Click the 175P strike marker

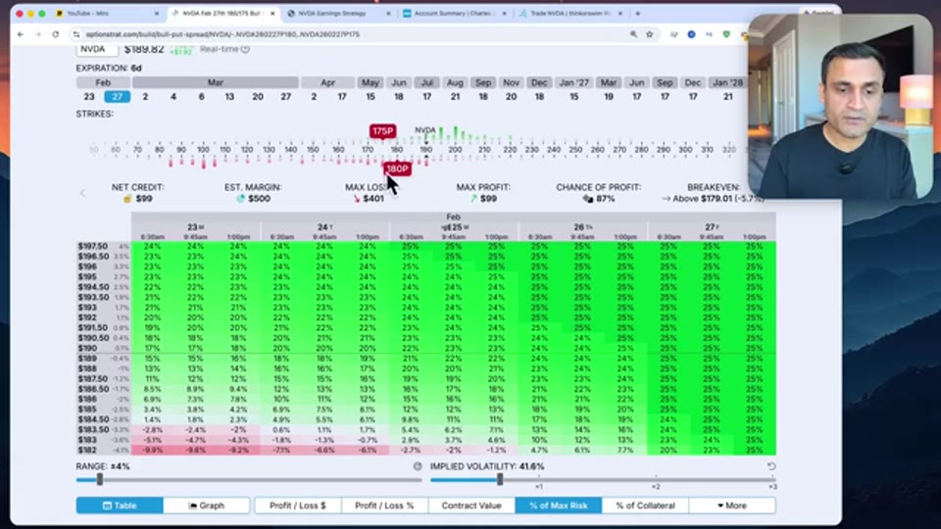(x=382, y=130)
